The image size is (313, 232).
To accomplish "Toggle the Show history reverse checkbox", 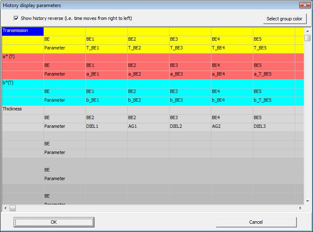I will click(x=16, y=18).
